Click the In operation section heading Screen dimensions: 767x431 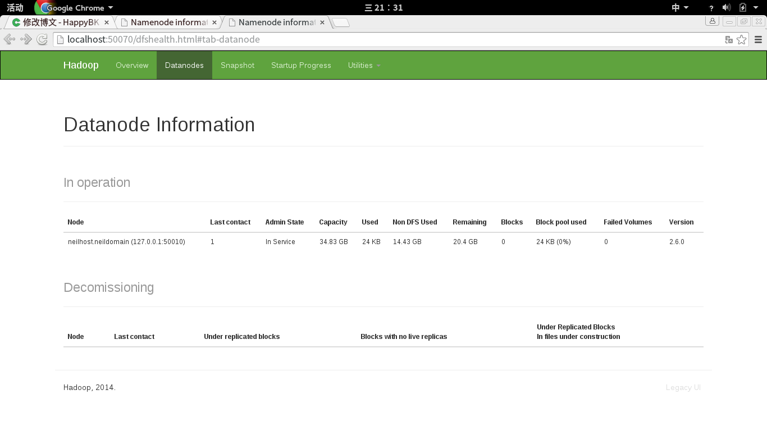click(97, 182)
